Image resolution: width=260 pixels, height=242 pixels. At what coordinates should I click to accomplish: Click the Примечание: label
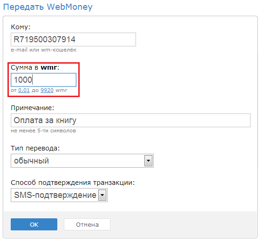click(x=33, y=108)
